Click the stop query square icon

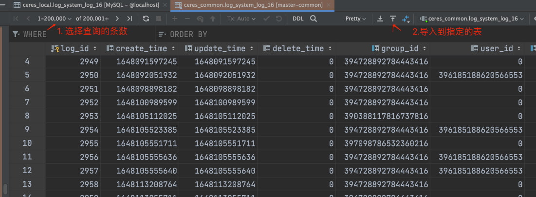click(159, 19)
